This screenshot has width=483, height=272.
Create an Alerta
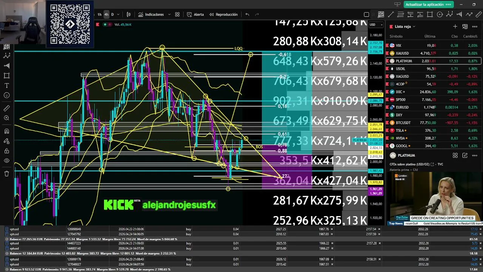tap(195, 14)
